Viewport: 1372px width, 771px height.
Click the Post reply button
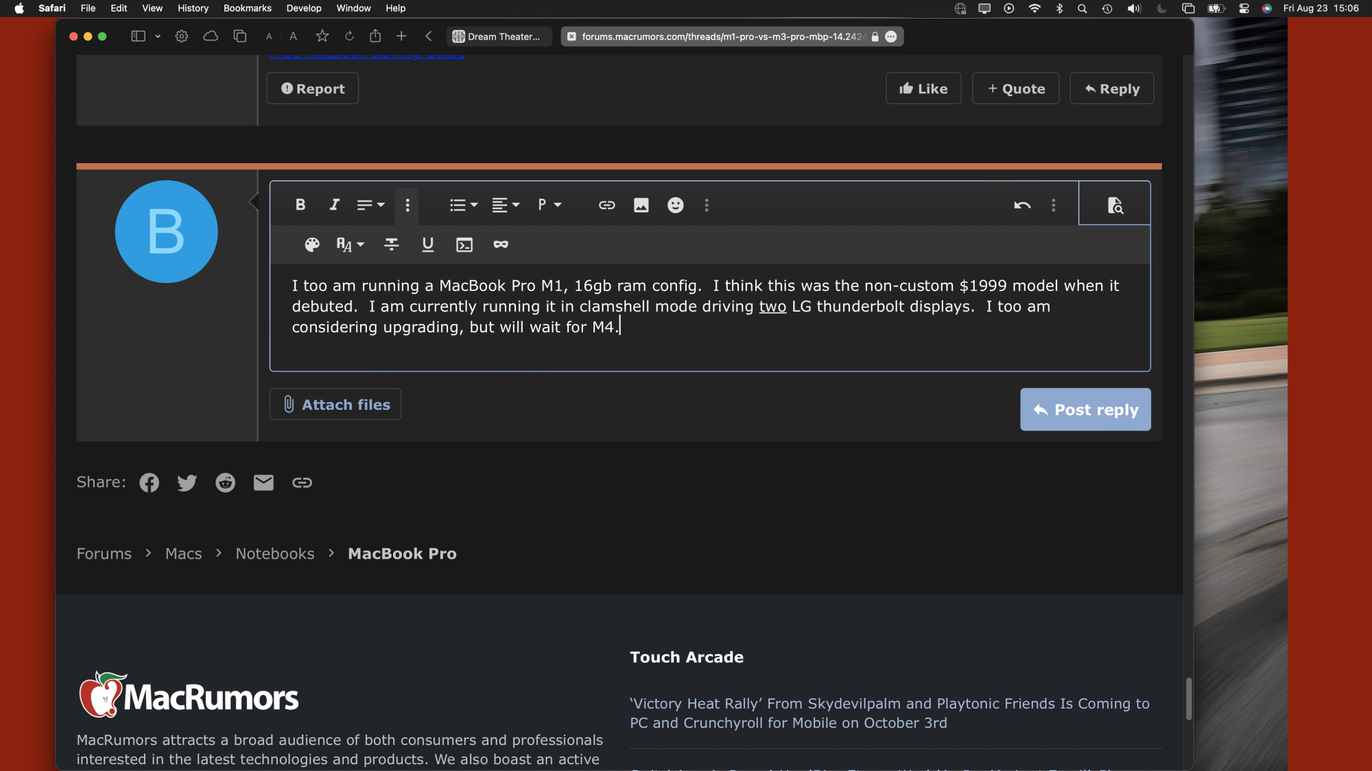tap(1085, 410)
